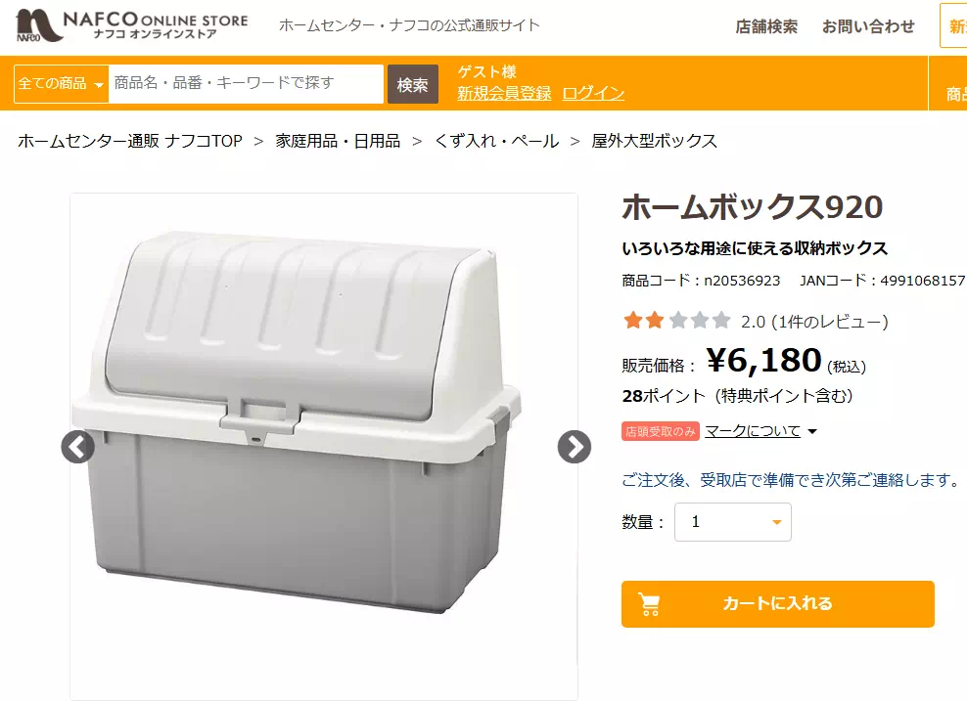Show the next product image
This screenshot has width=967, height=701.
coord(575,447)
